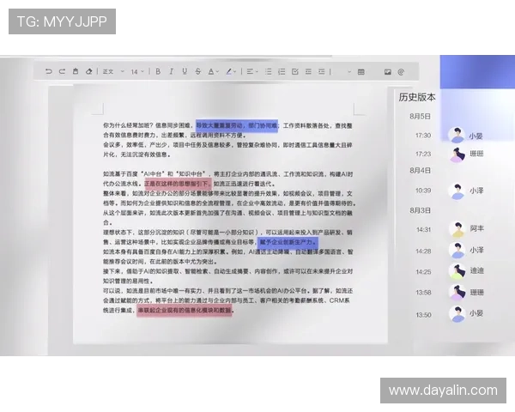Screen dimensions: 515x412
Task: Click the 历史版本 panel heading
Action: click(417, 97)
